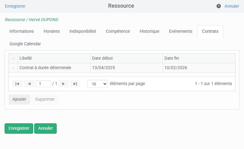Jump to last page of contracts
Viewport: 244px width, 149px height.
point(75,84)
